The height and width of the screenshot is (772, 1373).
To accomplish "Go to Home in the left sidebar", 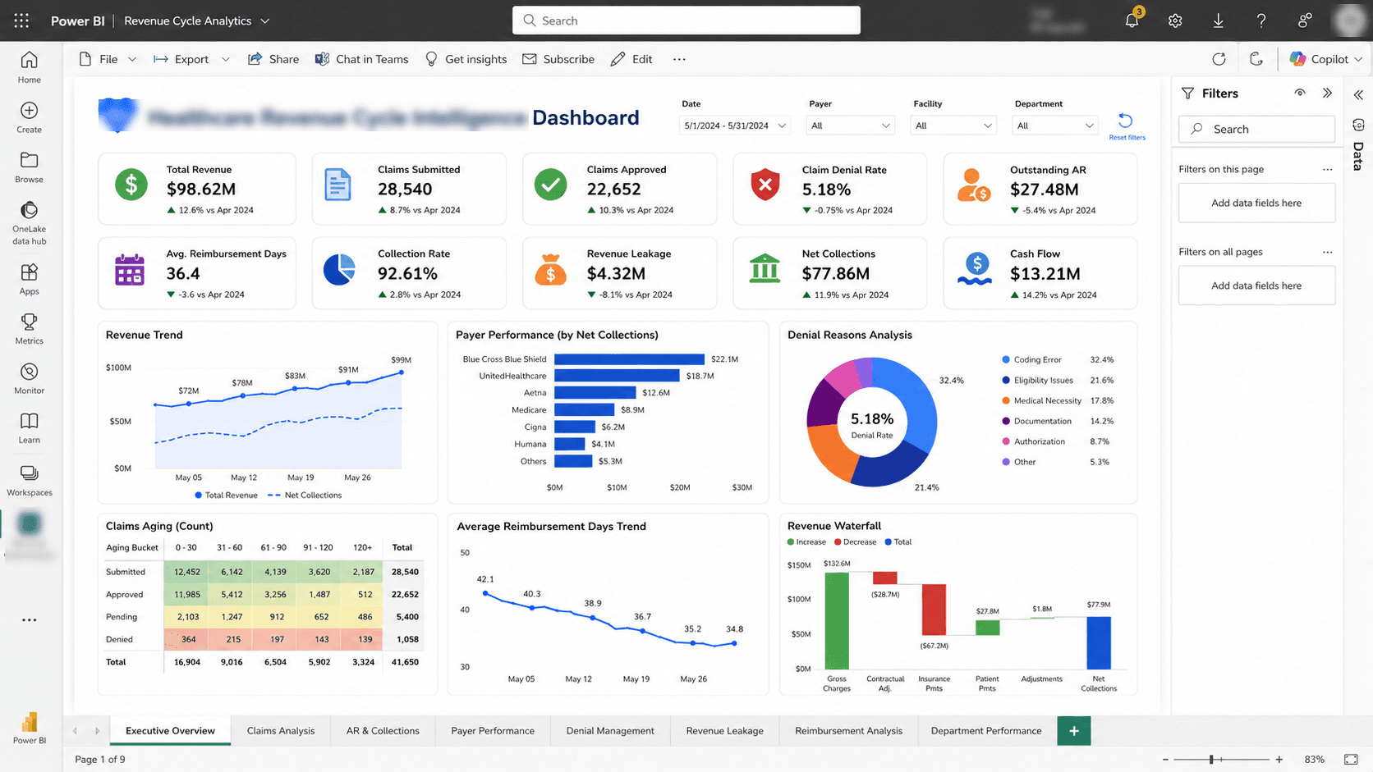I will coord(29,67).
